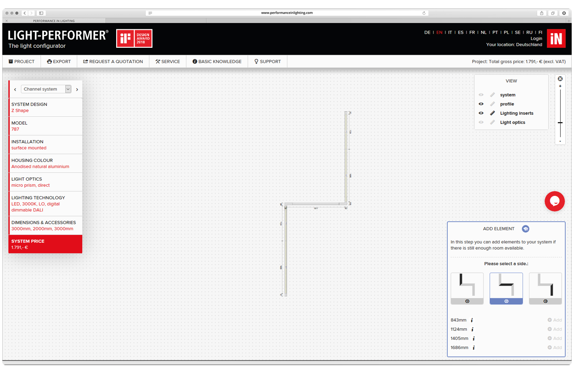Go to previous system with left chevron
574x383 pixels.
coord(15,89)
